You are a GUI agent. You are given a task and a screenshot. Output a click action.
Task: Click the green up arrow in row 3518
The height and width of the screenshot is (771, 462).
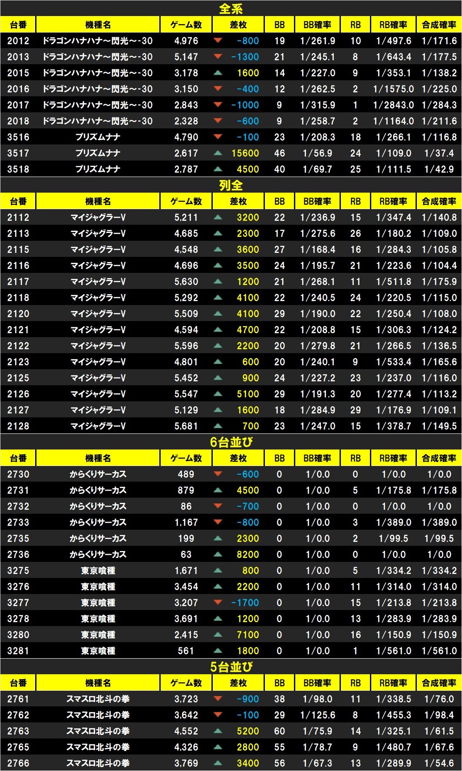click(x=218, y=169)
